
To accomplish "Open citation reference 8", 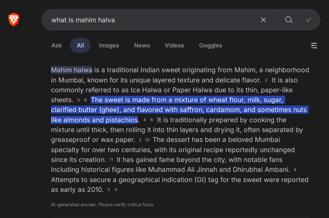I will pyautogui.click(x=85, y=100).
